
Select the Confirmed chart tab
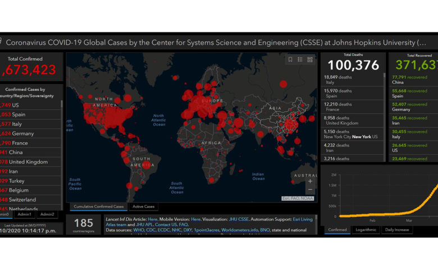(x=337, y=229)
